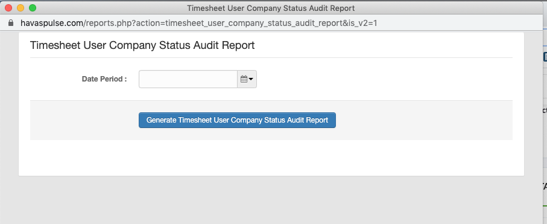Focus the Date Period input field

pos(188,79)
